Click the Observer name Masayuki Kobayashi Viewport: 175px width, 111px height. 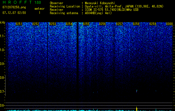tap(100, 3)
